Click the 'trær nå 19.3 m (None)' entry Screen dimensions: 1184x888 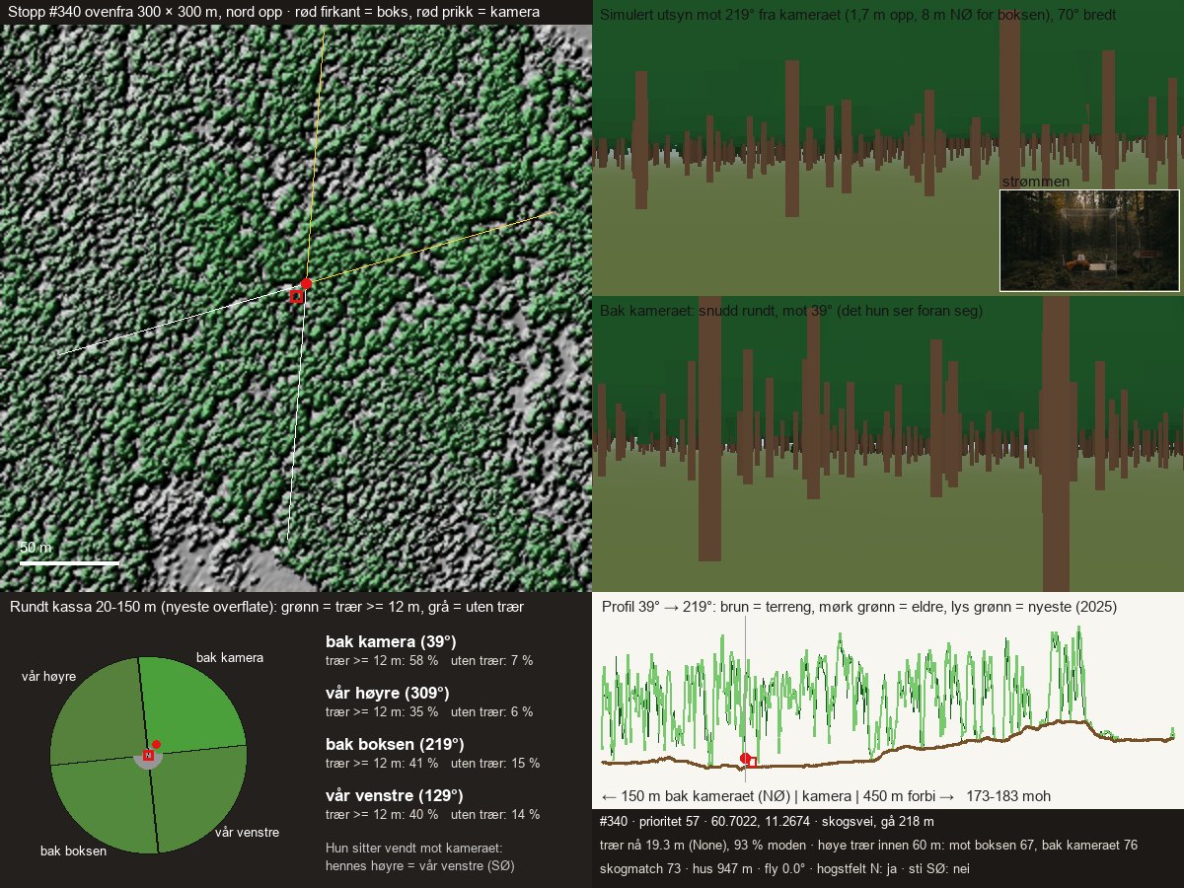tap(662, 845)
